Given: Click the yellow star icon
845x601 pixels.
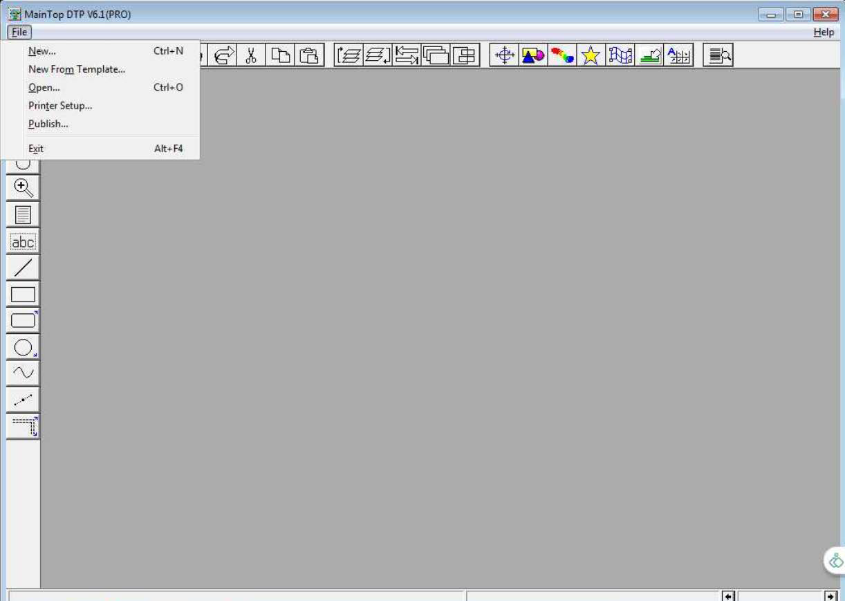Looking at the screenshot, I should (x=591, y=55).
